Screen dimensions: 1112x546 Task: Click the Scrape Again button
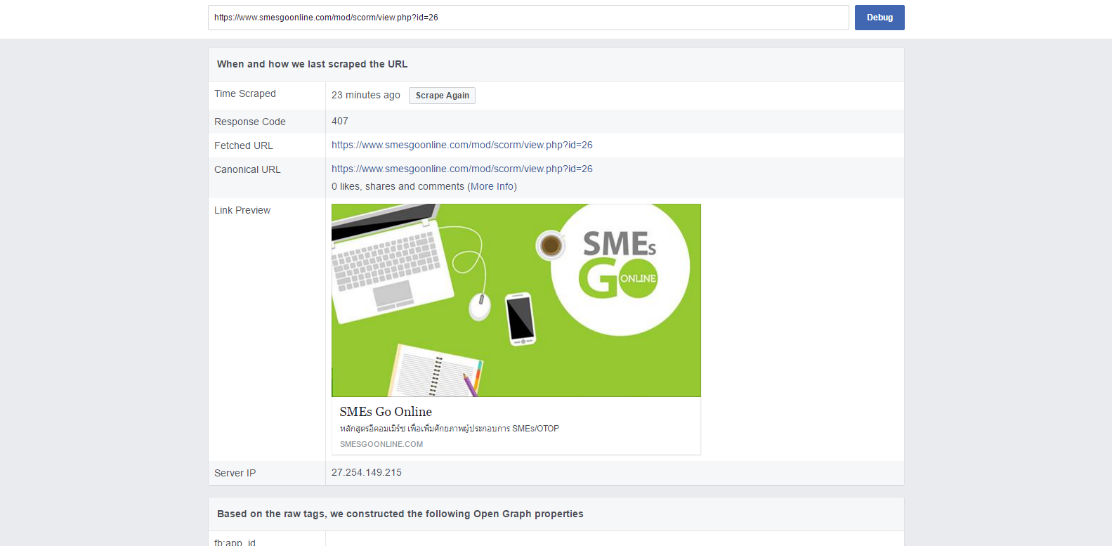442,96
